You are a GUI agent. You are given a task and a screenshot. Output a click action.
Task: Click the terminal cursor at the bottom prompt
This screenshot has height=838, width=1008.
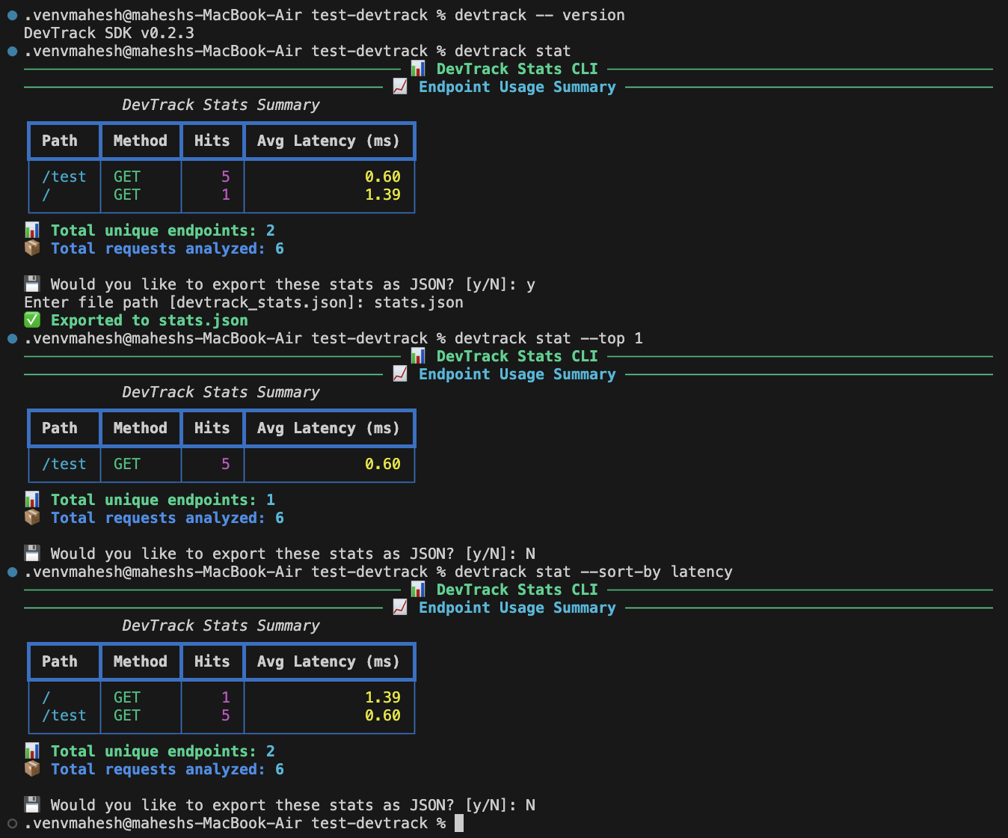[458, 822]
